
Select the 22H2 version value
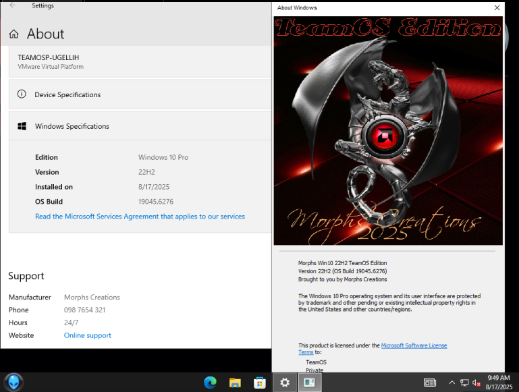[x=146, y=172]
